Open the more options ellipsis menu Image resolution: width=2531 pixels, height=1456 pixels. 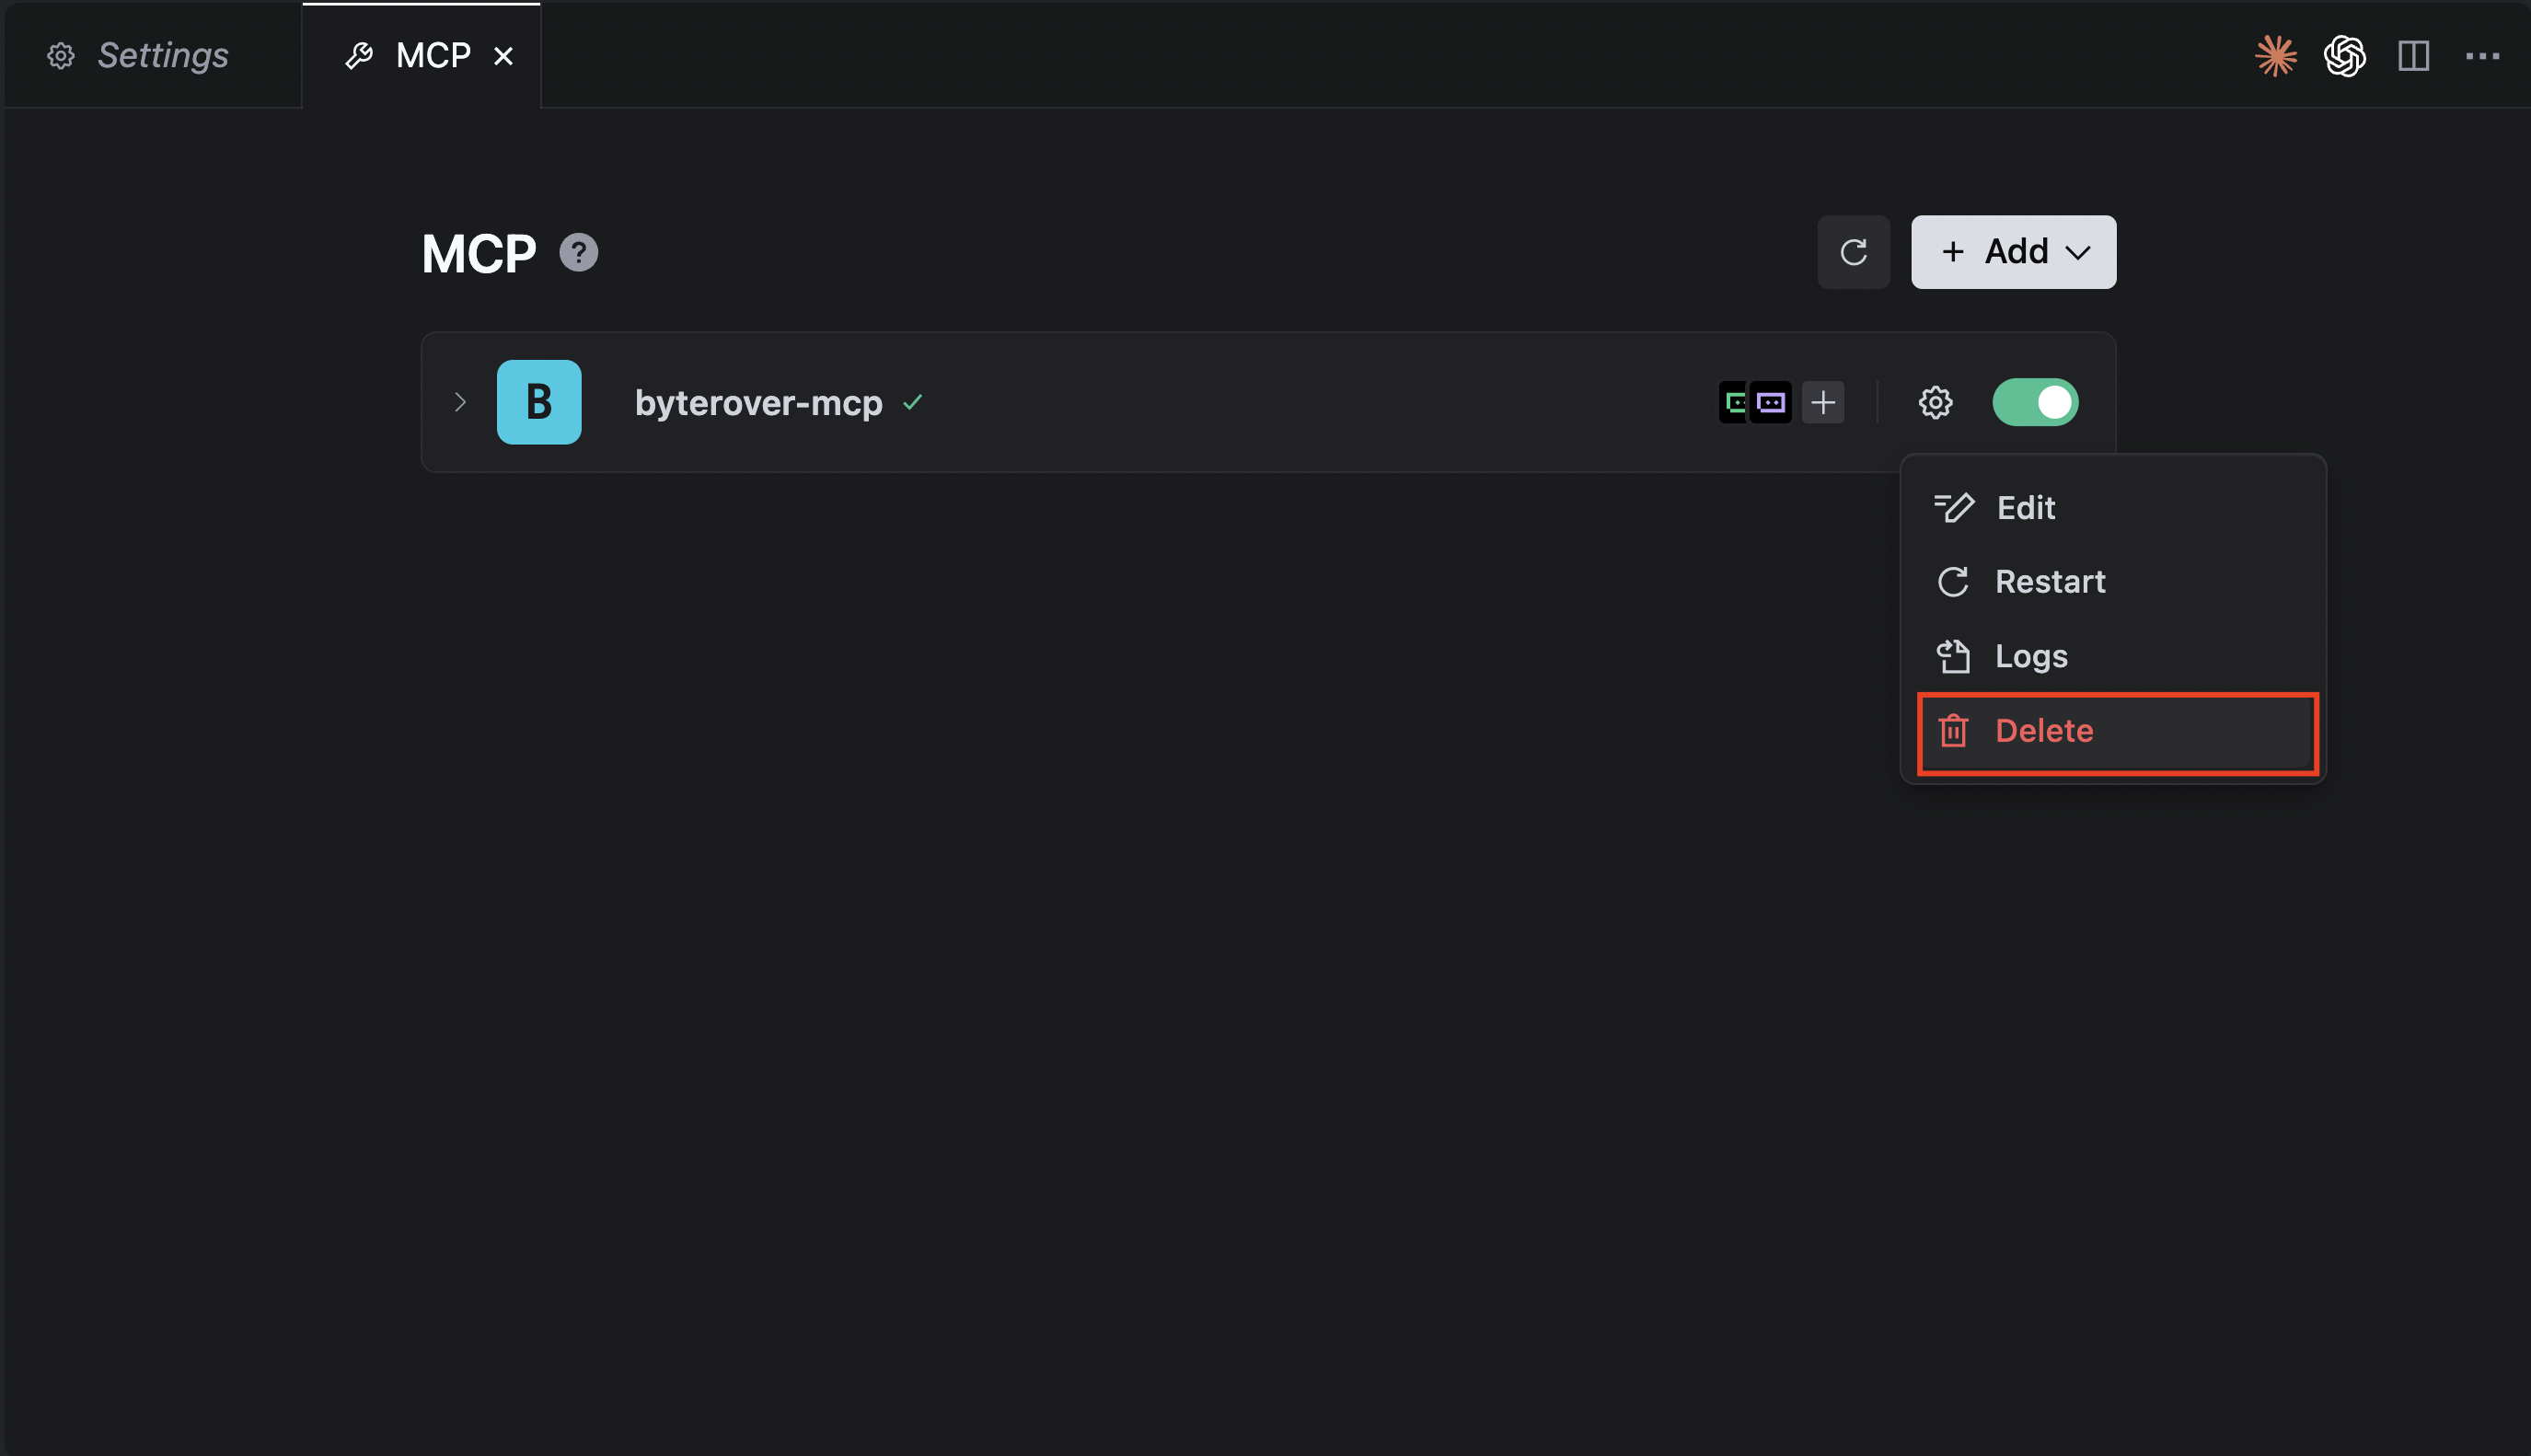click(2483, 55)
